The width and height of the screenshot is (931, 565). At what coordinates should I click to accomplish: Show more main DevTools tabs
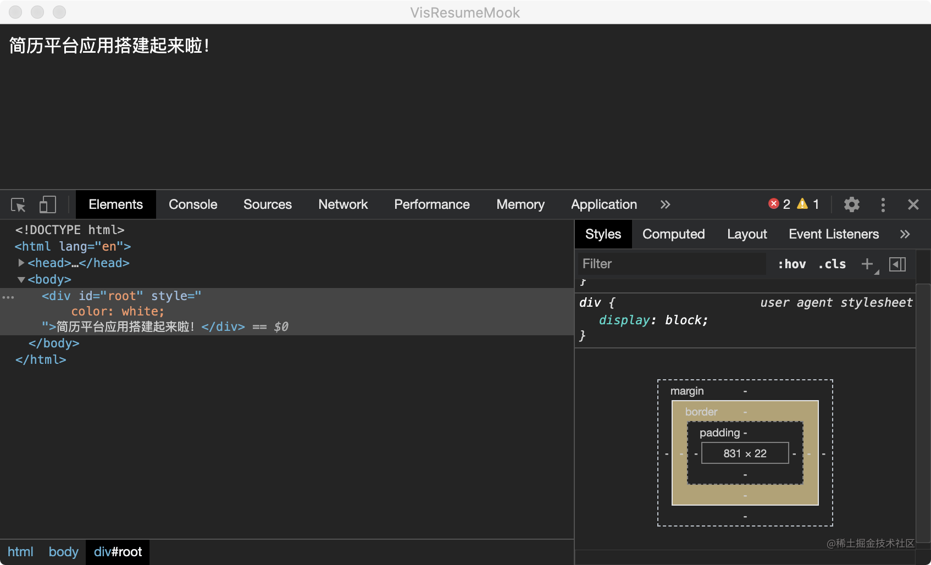pyautogui.click(x=665, y=204)
